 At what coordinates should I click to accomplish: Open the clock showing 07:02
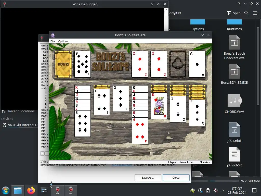(x=237, y=190)
